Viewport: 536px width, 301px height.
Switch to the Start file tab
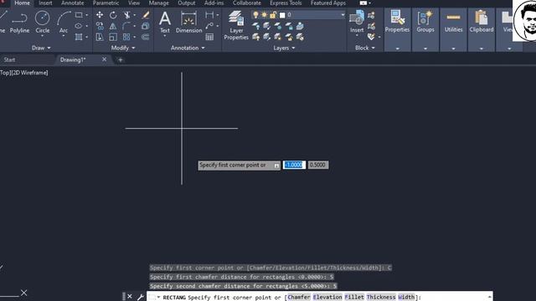pyautogui.click(x=9, y=59)
